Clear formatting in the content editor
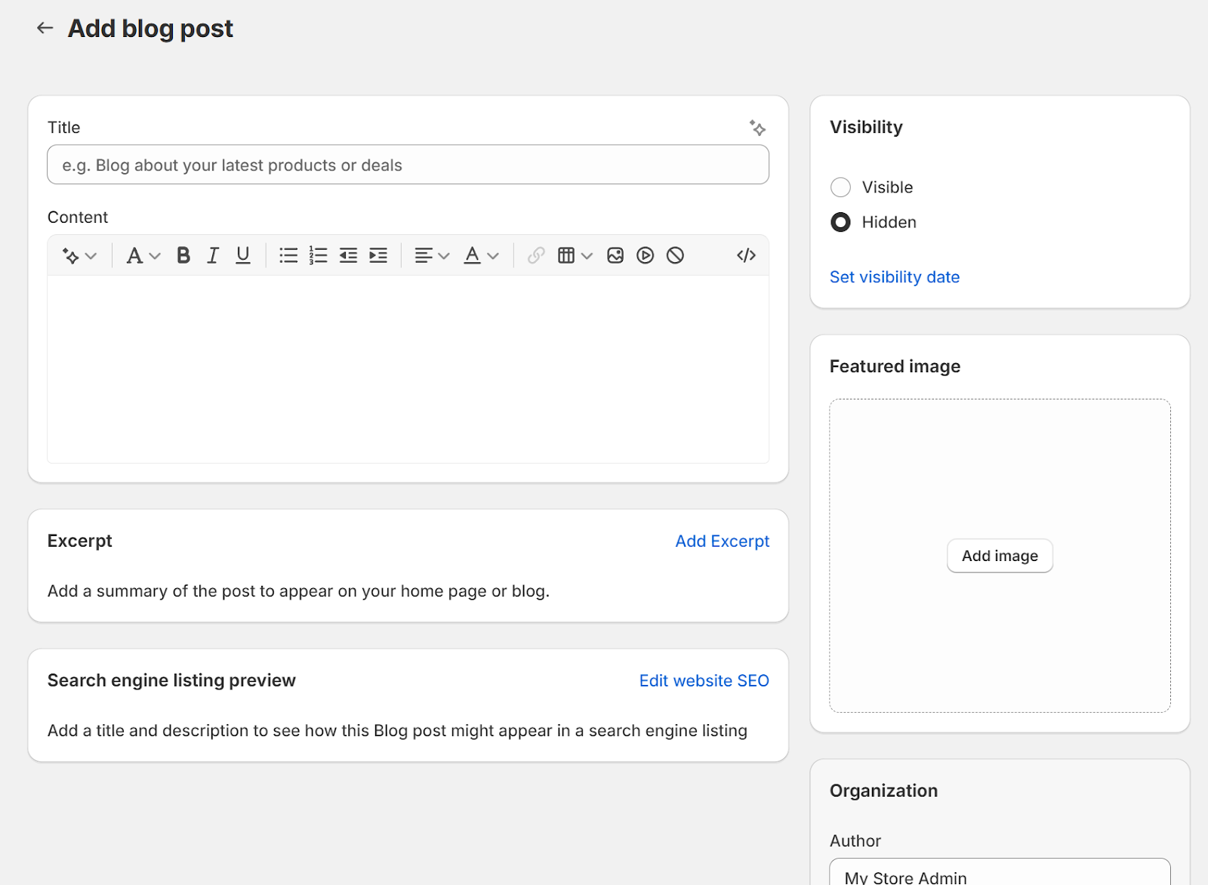This screenshot has height=885, width=1208. pos(675,255)
